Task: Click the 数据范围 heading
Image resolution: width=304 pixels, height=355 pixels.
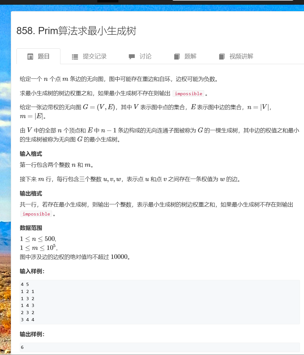Action: pyautogui.click(x=31, y=228)
